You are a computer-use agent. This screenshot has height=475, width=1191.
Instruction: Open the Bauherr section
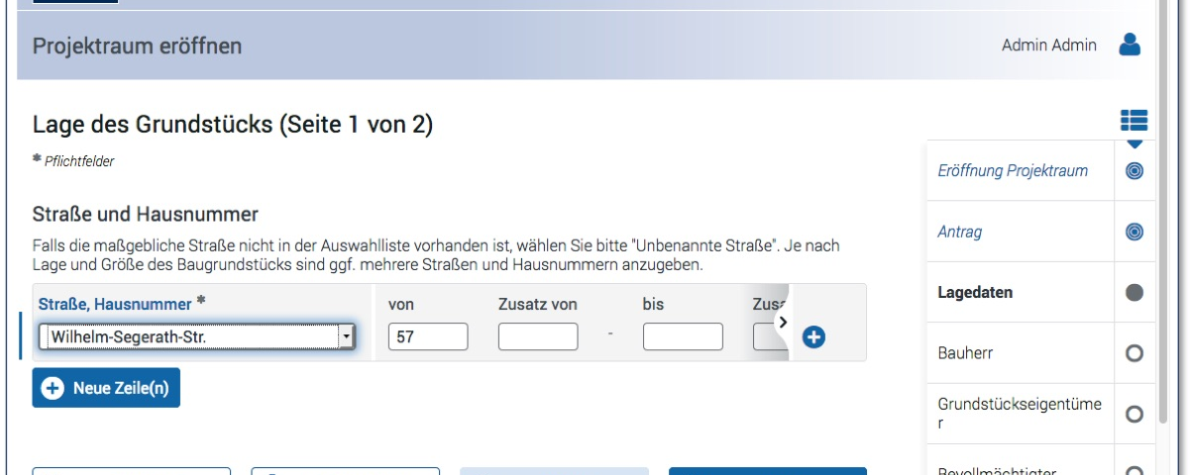(965, 353)
